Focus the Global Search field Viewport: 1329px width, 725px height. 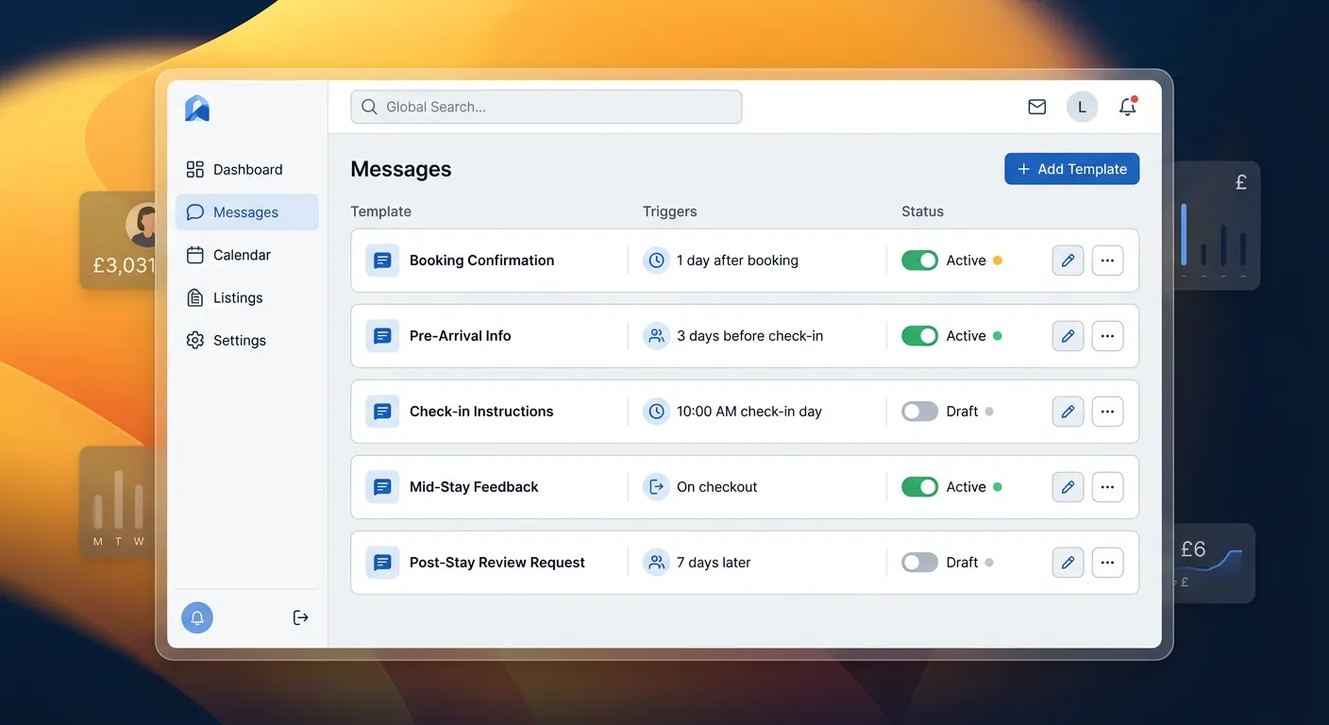(x=547, y=107)
